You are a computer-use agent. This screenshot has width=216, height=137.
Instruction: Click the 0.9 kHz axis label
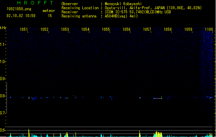(3, 79)
